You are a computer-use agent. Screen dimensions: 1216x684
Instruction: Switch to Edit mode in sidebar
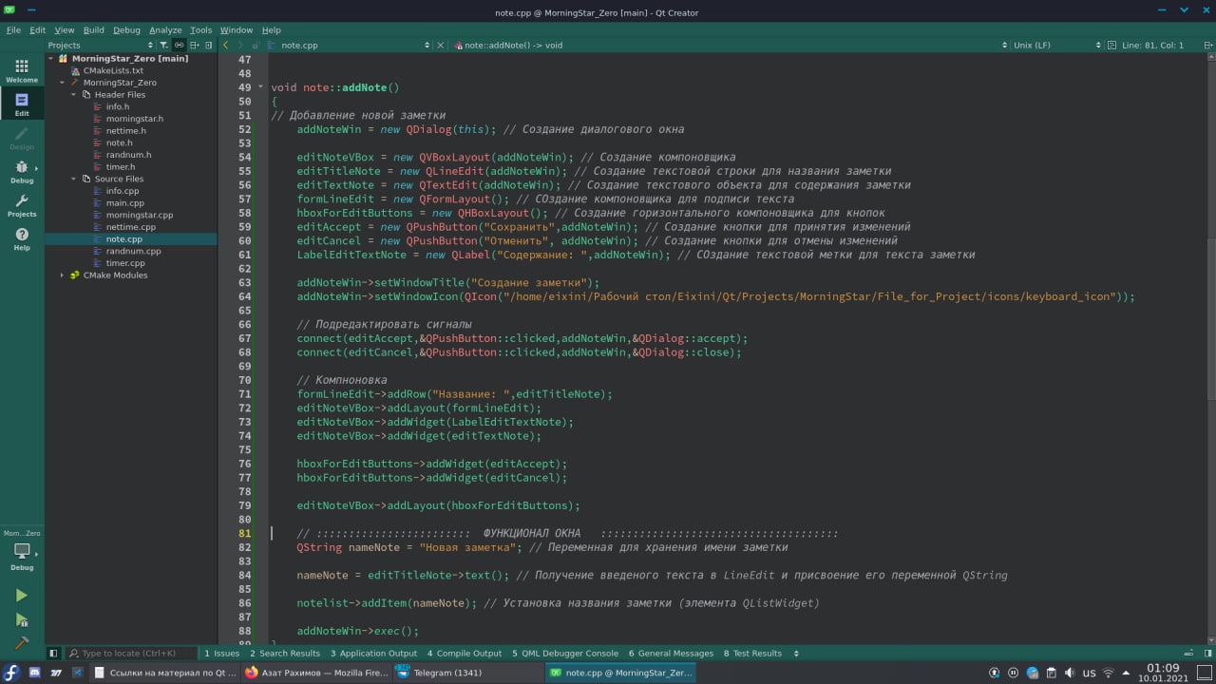(x=22, y=104)
